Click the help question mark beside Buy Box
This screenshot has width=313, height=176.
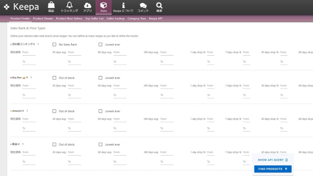31,78
